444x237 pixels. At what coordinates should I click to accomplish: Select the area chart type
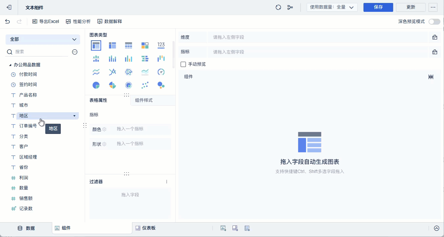tap(145, 72)
